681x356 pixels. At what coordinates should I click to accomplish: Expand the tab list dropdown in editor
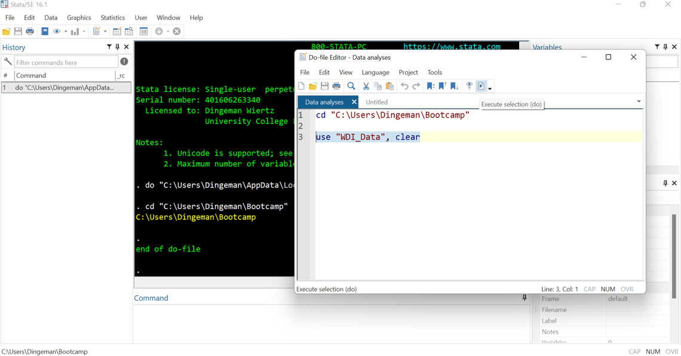639,102
